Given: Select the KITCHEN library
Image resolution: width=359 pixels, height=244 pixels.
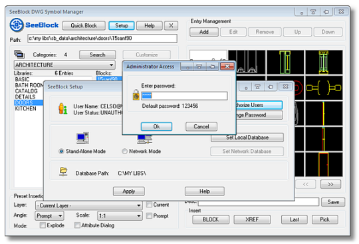Looking at the screenshot, I should pos(26,108).
